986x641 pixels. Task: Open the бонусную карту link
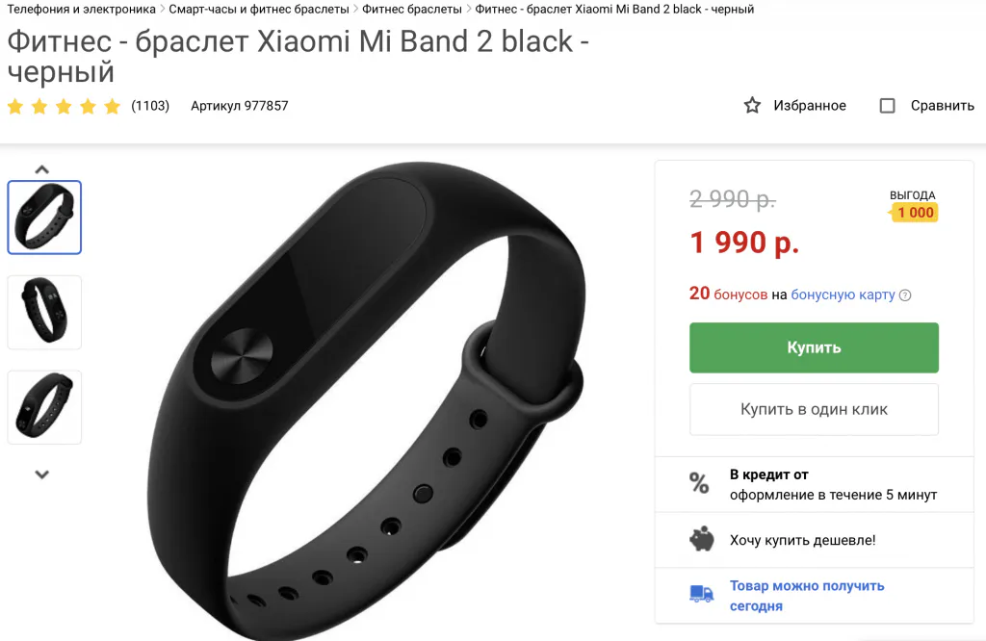(x=843, y=295)
